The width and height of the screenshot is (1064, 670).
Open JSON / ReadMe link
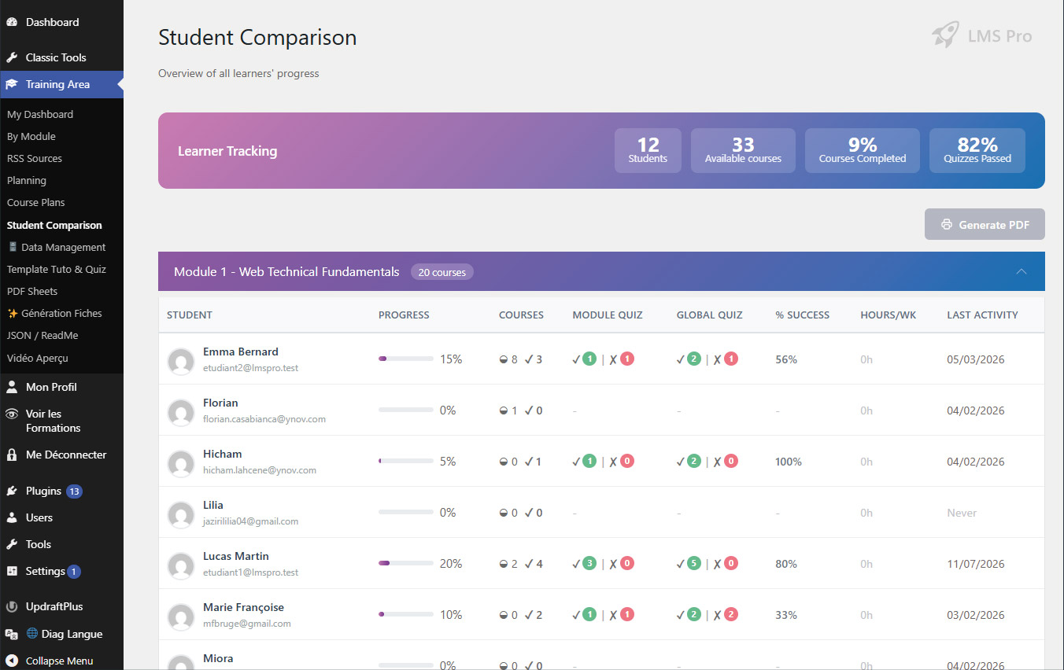tap(42, 335)
